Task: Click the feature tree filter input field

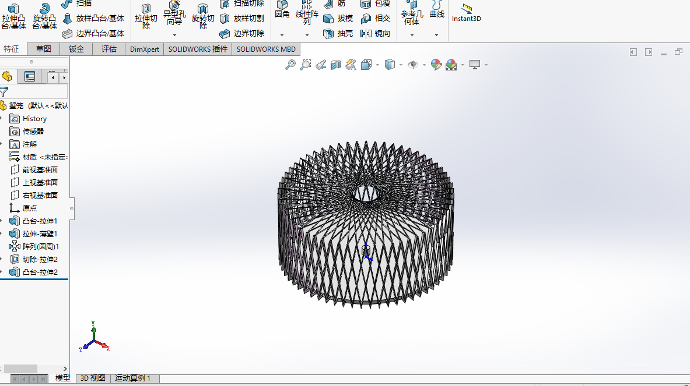Action: pos(38,92)
